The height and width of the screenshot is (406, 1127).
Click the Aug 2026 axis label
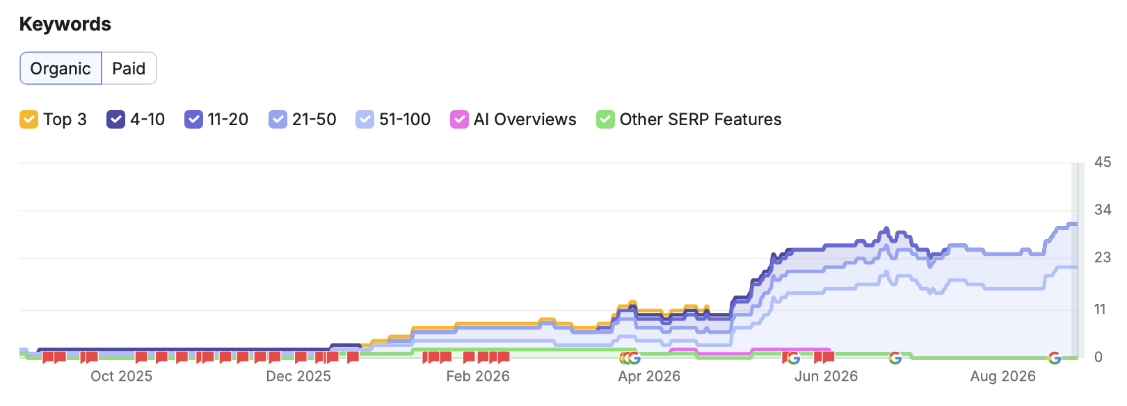click(x=1003, y=376)
